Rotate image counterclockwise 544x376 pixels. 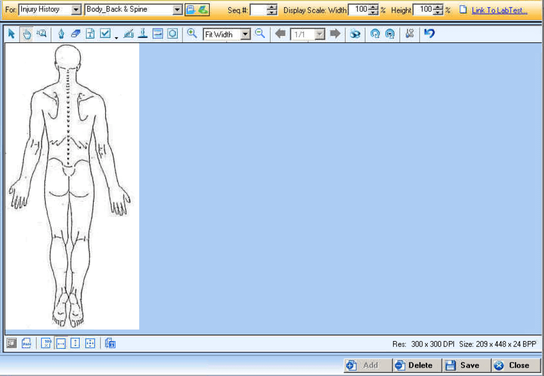(375, 34)
